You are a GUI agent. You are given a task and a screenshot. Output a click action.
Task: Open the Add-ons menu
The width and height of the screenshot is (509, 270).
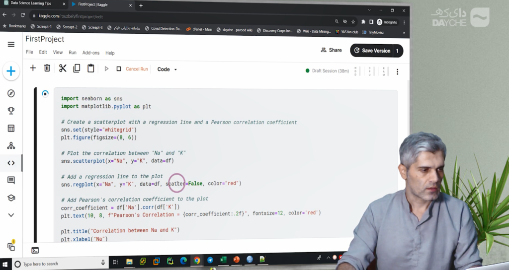pos(91,53)
